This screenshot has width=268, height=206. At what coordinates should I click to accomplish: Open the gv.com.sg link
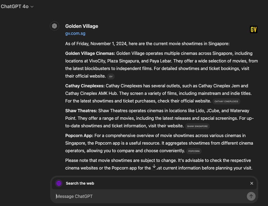(x=75, y=33)
